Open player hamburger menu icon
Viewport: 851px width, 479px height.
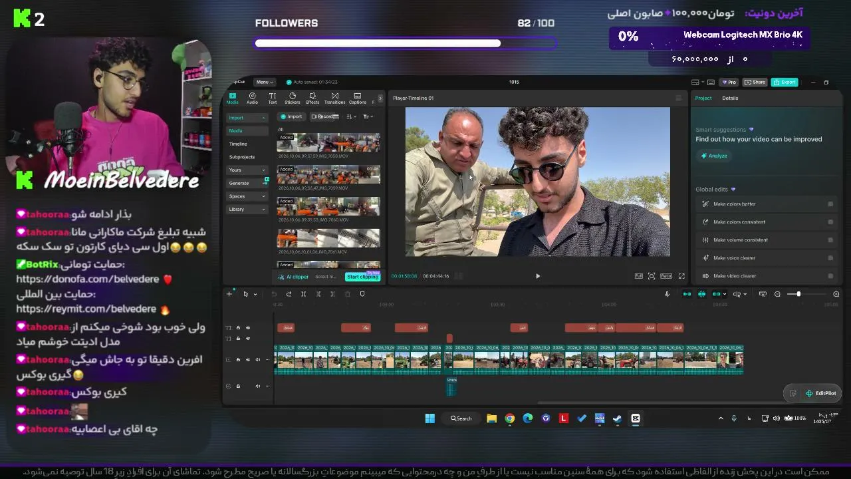[x=678, y=98]
